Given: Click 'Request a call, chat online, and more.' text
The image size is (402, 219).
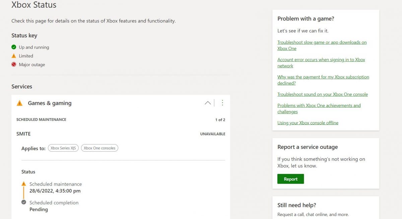Looking at the screenshot, I should (313, 215).
